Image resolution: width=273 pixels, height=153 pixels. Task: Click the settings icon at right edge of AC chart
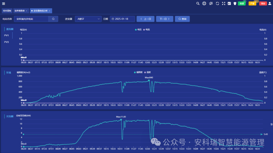tap(272, 124)
